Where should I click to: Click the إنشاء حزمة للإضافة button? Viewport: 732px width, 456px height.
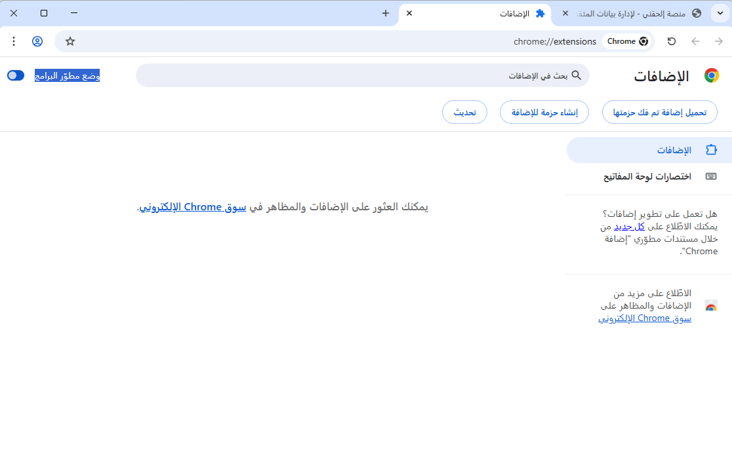coord(544,112)
